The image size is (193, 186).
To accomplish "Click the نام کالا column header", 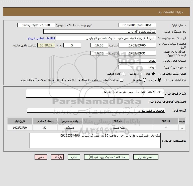I will click(118, 121).
